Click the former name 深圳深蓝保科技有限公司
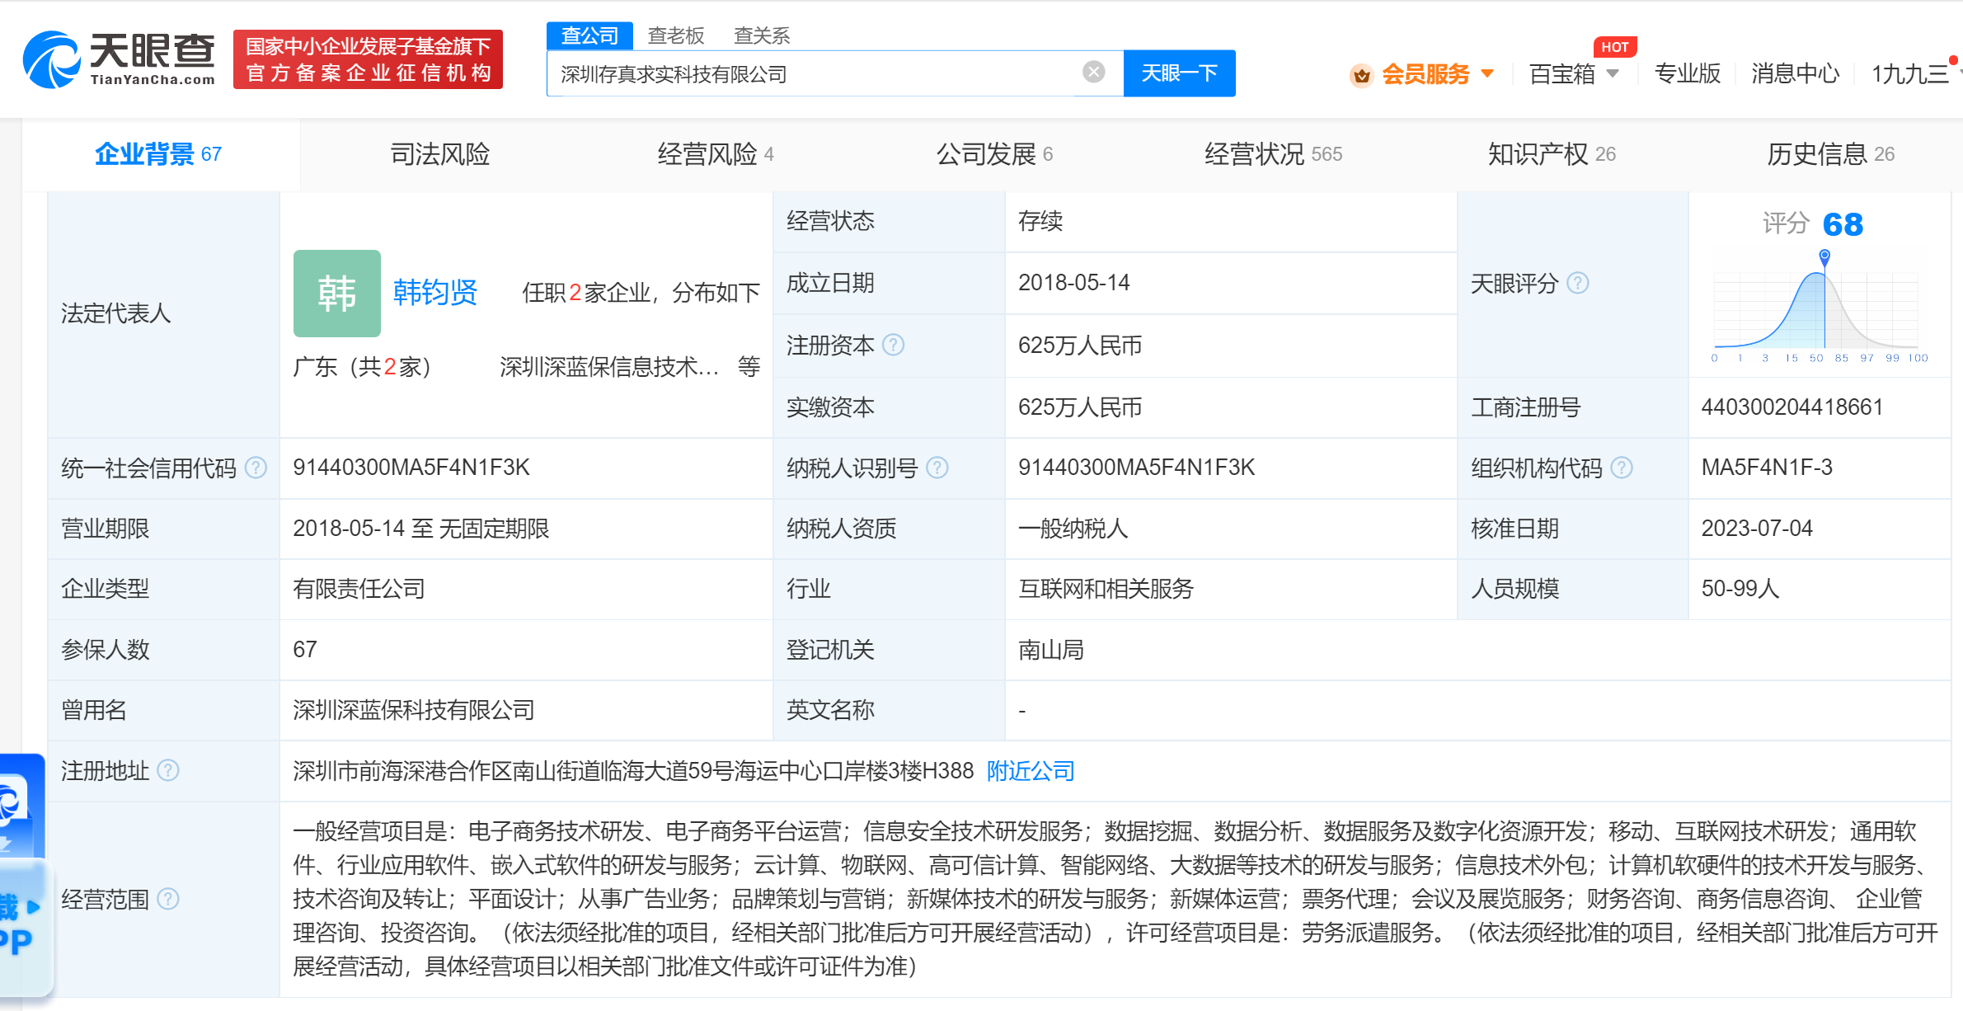This screenshot has height=1011, width=1963. click(x=414, y=710)
